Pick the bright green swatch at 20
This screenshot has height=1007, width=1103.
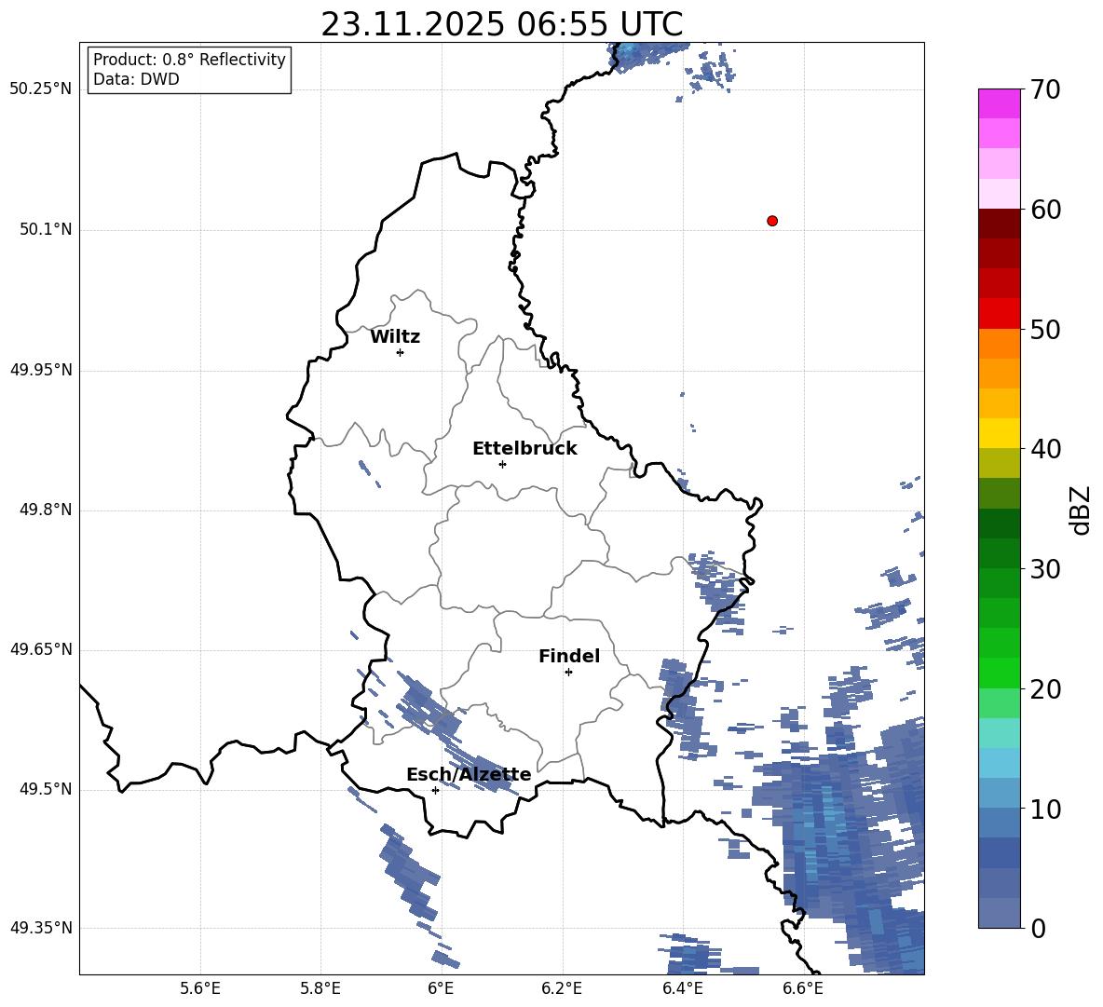click(x=999, y=673)
